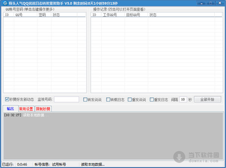Open the 常用设置 tab

[x=26, y=109]
